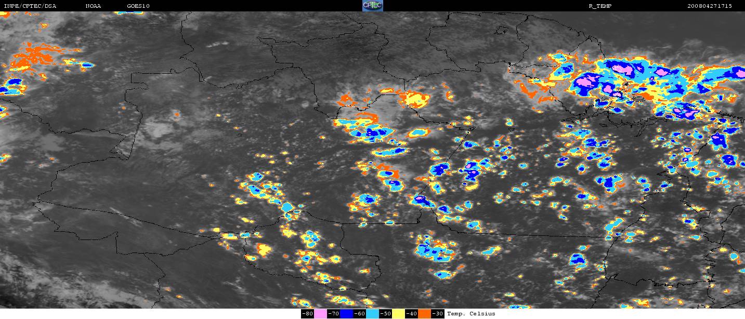
Task: Click the pink legend color swatch
Action: point(320,314)
